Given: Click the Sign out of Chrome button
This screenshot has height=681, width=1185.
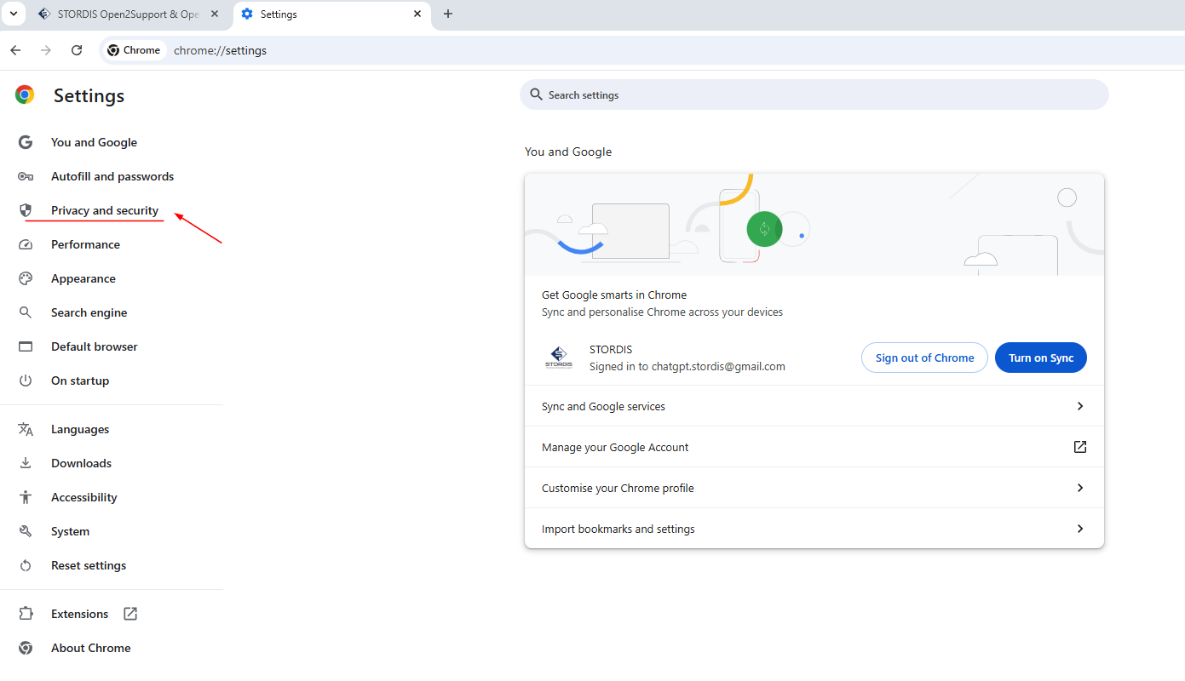Looking at the screenshot, I should [x=924, y=358].
